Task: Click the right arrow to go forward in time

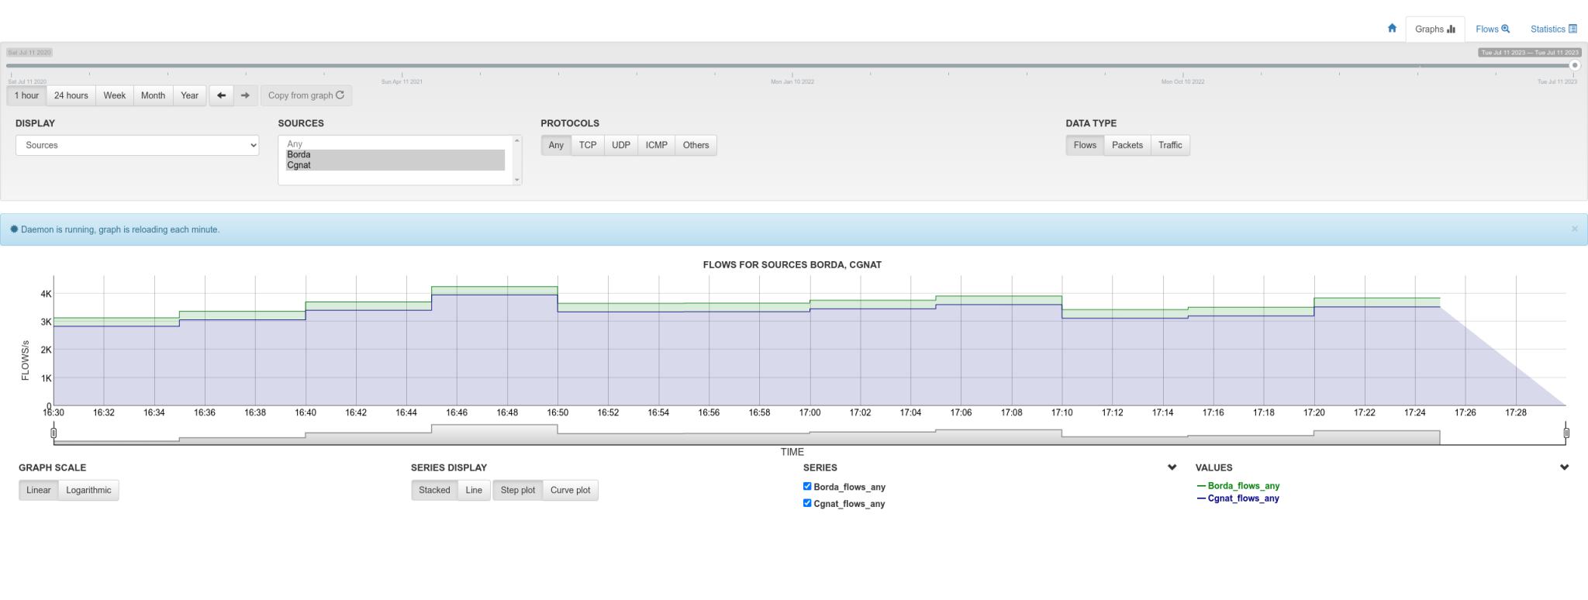Action: point(245,95)
